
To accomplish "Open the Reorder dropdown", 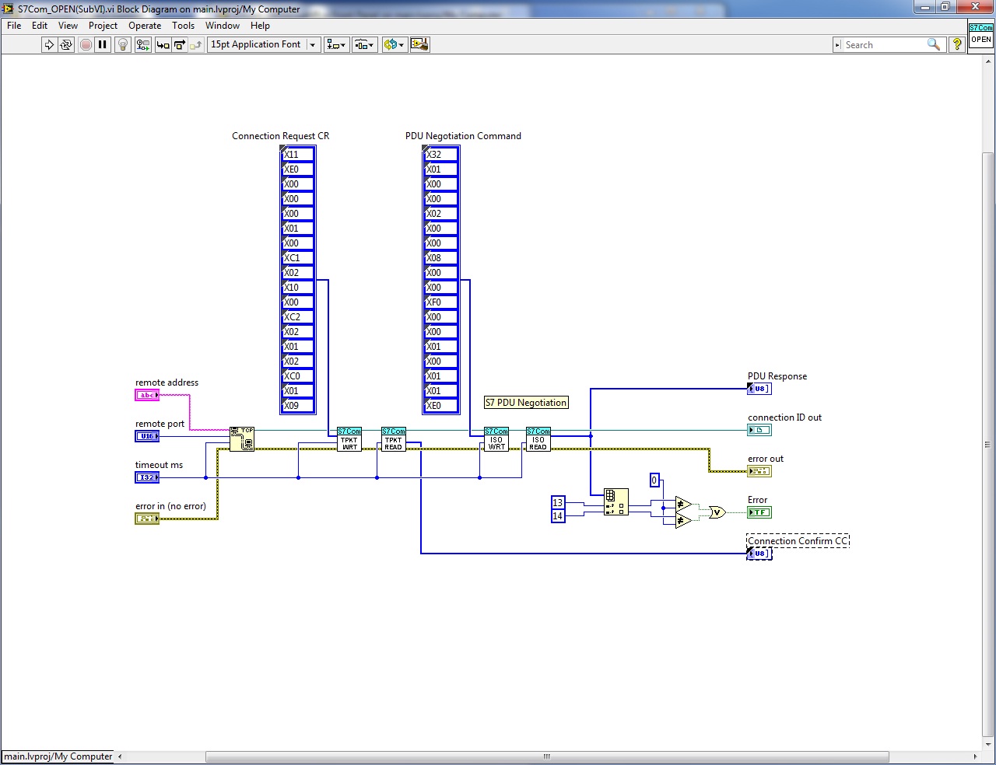I will pos(394,44).
